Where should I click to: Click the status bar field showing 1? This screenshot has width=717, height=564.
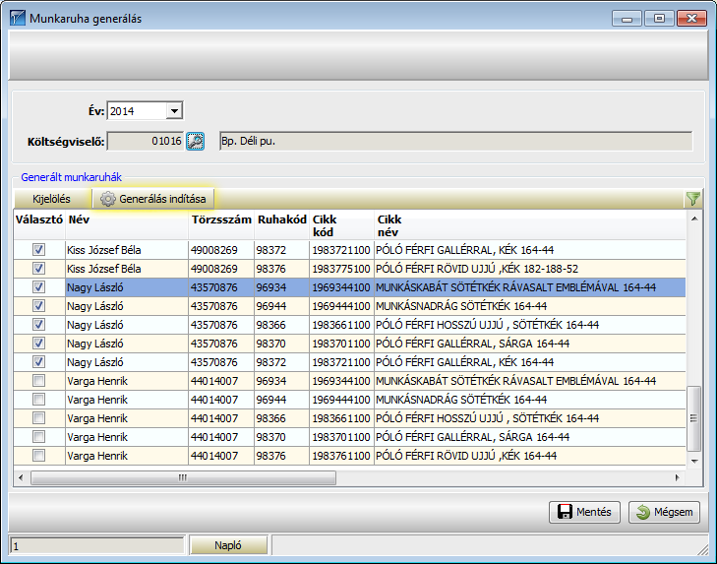pyautogui.click(x=97, y=545)
